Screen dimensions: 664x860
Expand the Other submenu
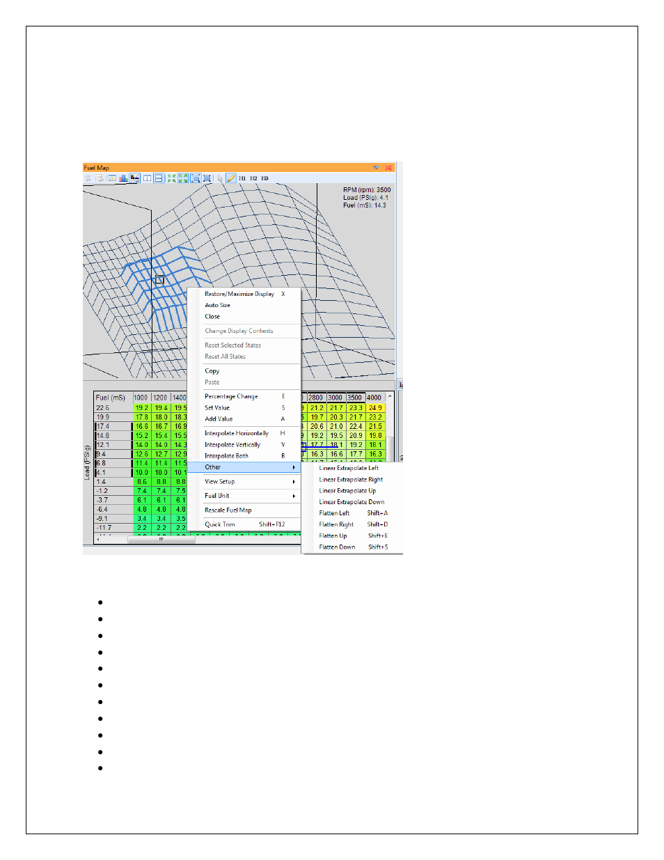(x=244, y=467)
